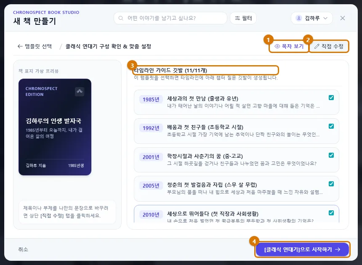Click the 1985년생 text on cover
This screenshot has width=362, height=265.
[x=76, y=166]
